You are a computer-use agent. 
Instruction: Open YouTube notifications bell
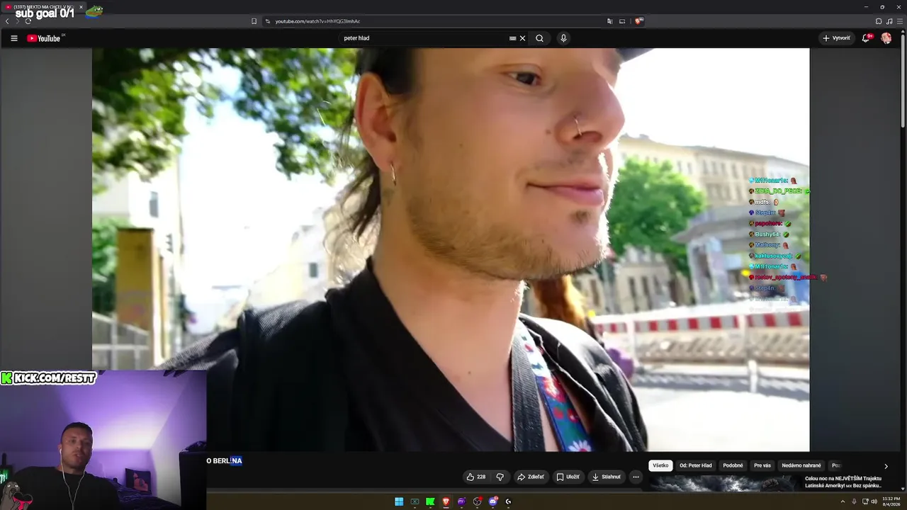pos(866,38)
